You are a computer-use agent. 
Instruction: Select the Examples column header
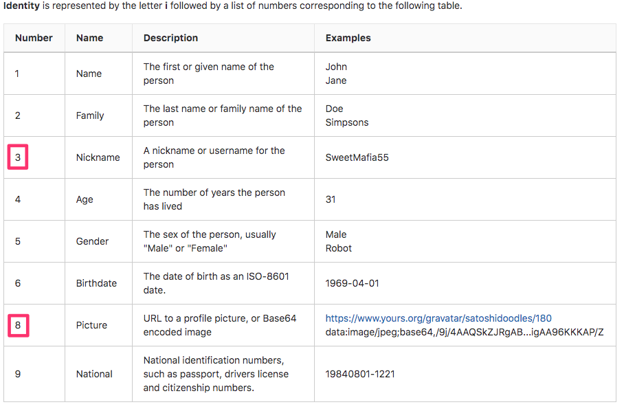(348, 38)
